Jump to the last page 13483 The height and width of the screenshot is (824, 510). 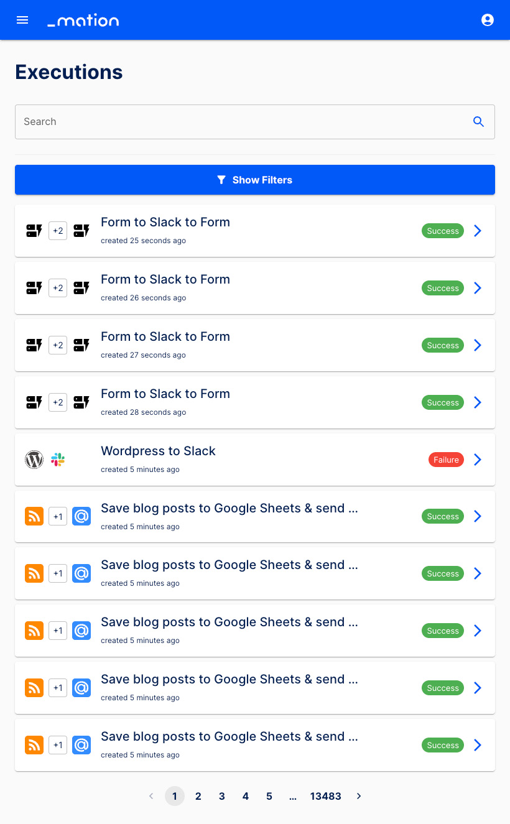tap(326, 796)
